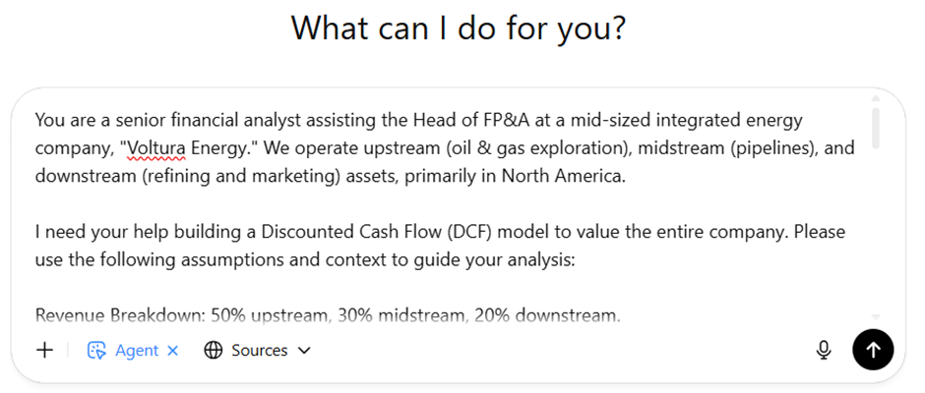This screenshot has height=393, width=925.
Task: Start voice input with the microphone
Action: click(x=824, y=350)
